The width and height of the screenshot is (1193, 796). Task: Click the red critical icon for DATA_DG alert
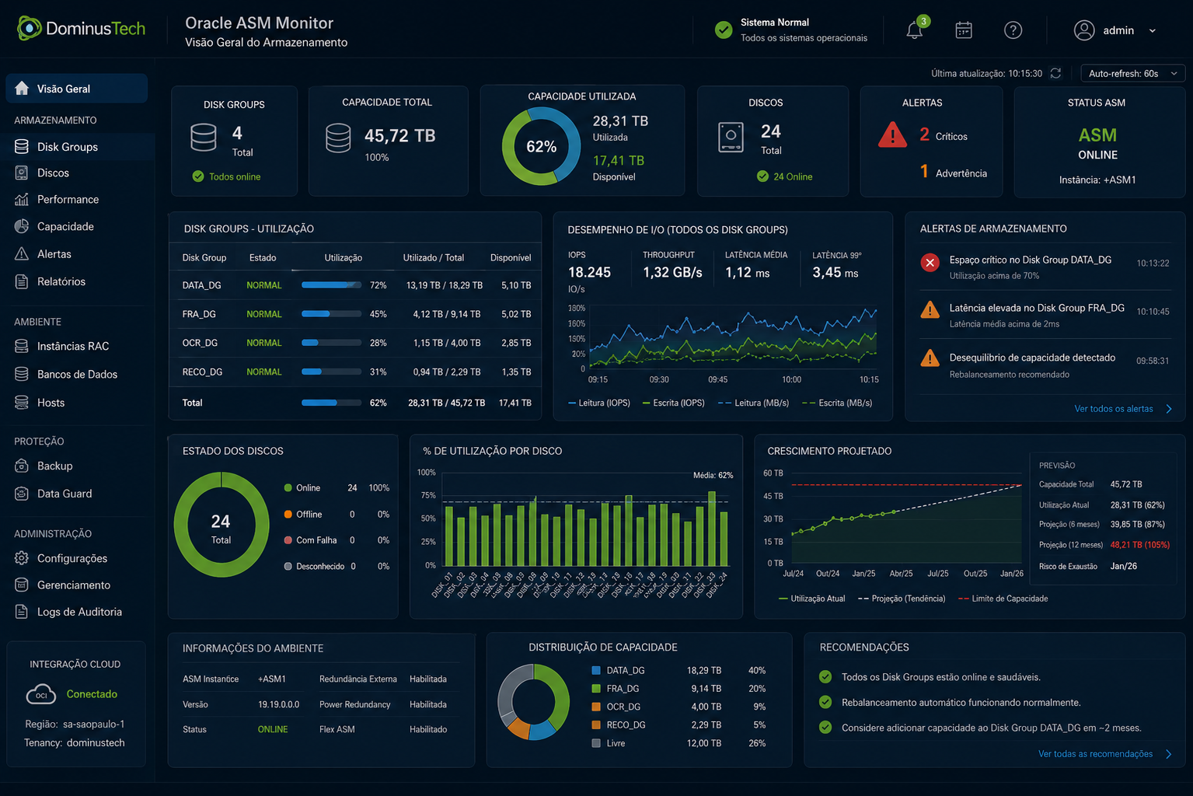(930, 263)
